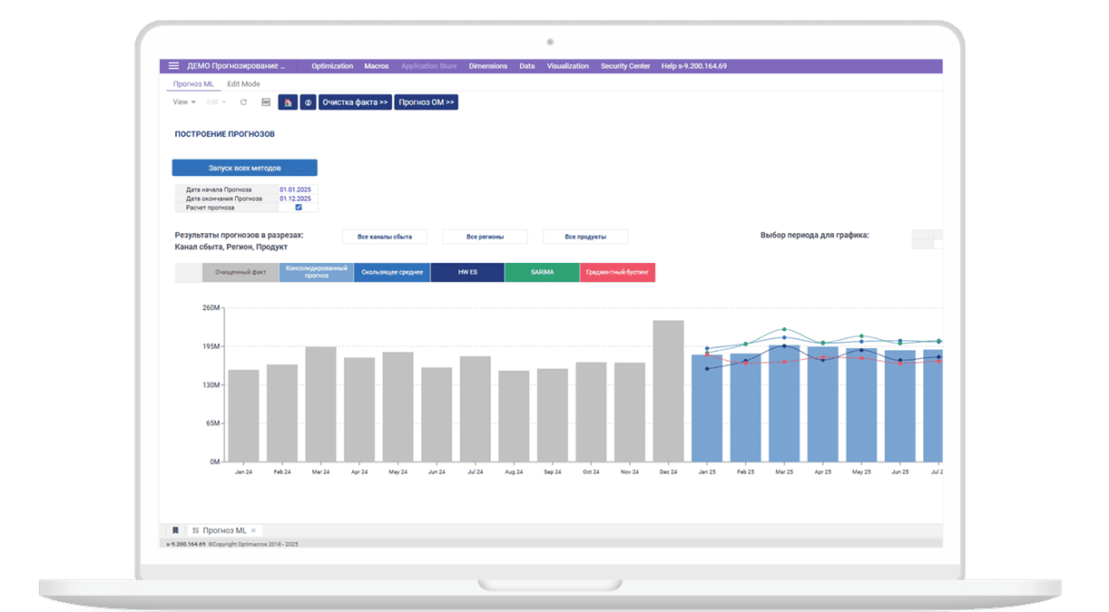Click the green SARIMA legend swatch

pos(541,272)
